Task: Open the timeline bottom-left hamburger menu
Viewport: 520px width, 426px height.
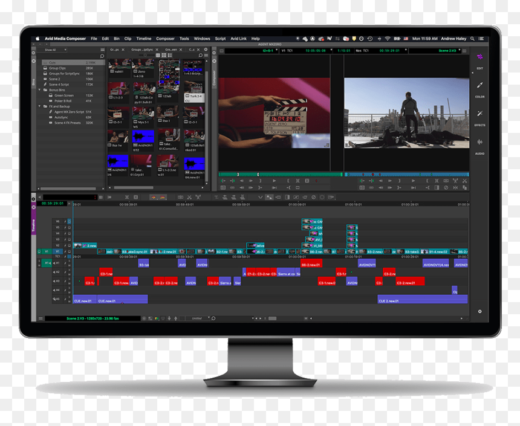Action: (41, 318)
